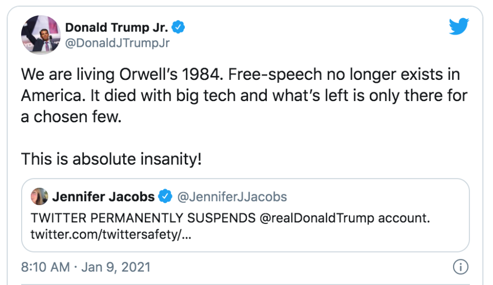Image resolution: width=493 pixels, height=285 pixels.
Task: Click the 'This is absolute insanity!' text
Action: point(111,159)
